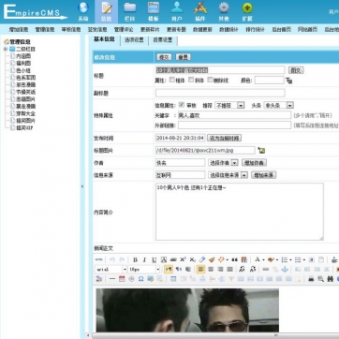This screenshot has width=339, height=339.
Task: Open the 推荐 dropdown showing 不推荐
Action: click(x=229, y=106)
